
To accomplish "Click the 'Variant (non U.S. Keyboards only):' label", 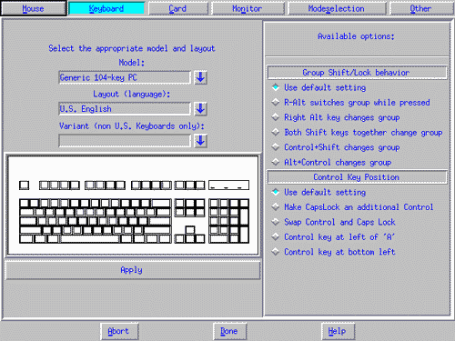I will click(x=132, y=125).
